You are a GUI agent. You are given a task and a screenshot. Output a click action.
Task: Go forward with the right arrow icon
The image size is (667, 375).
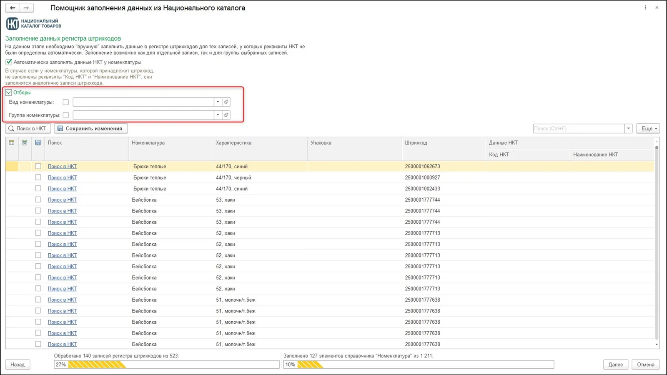[26, 7]
